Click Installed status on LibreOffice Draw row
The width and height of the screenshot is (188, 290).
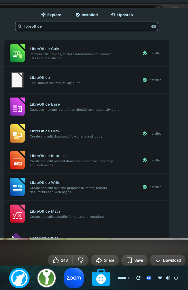tap(152, 133)
